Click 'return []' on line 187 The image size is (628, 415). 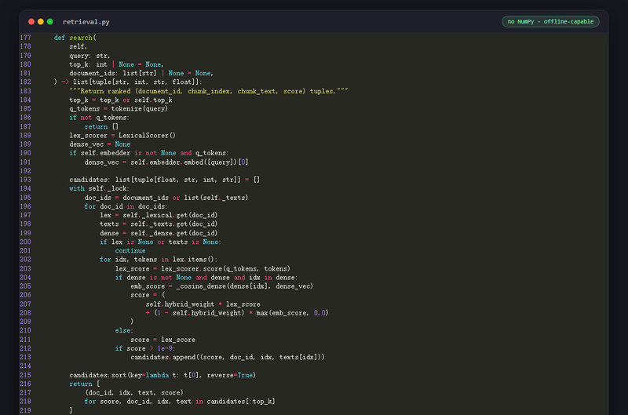101,127
